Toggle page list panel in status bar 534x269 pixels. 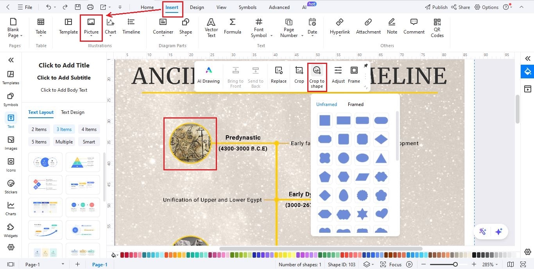click(x=11, y=264)
